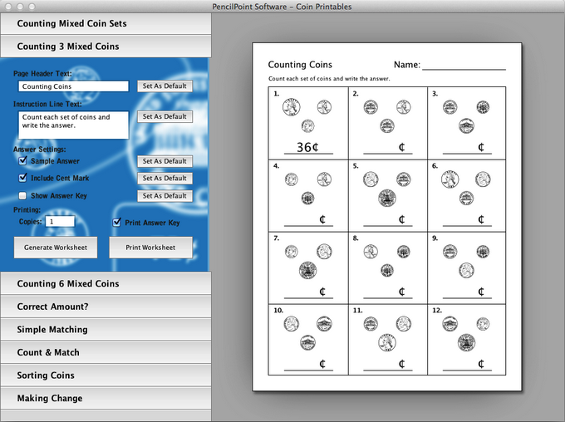Toggle the Include Cent Mark checkbox
Image resolution: width=565 pixels, height=422 pixels.
(23, 178)
